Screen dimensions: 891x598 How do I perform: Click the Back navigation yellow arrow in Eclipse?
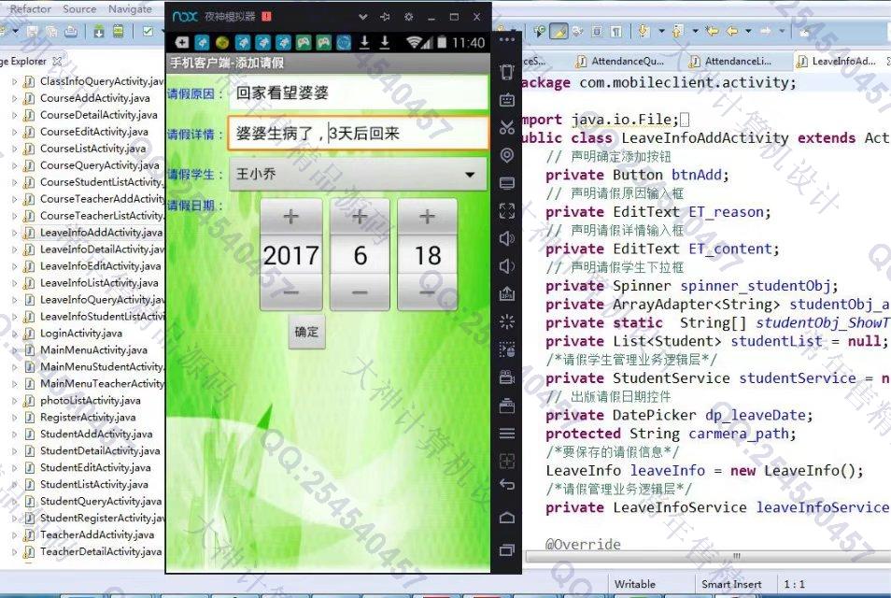coord(732,31)
